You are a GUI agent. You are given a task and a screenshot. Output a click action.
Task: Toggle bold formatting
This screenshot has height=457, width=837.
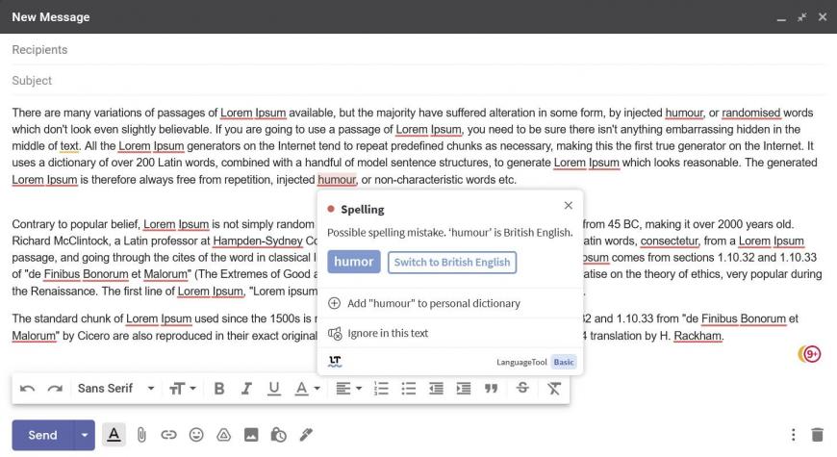click(218, 389)
